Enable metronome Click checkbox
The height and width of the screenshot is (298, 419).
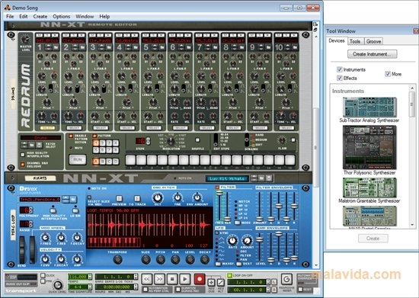[43, 275]
